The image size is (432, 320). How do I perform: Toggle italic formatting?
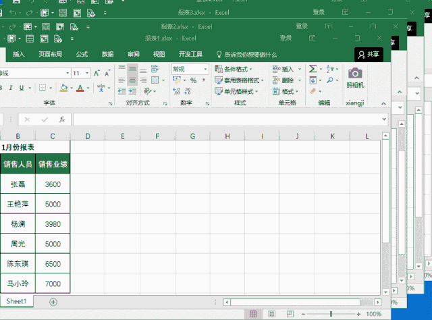[10, 88]
